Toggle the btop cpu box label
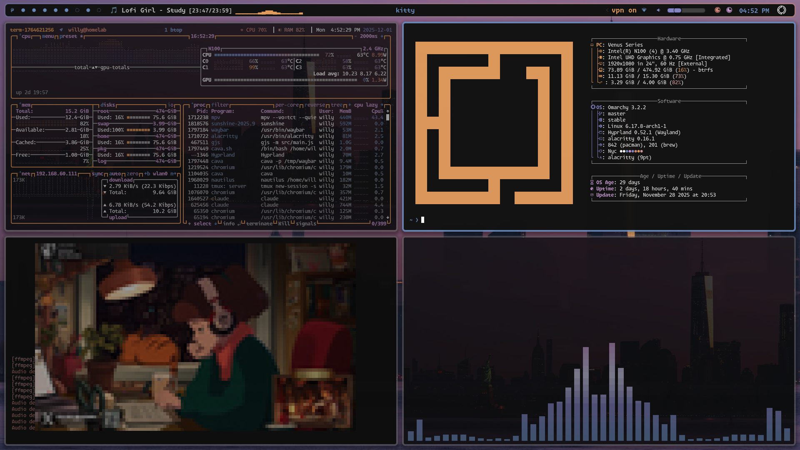Screen dimensions: 800x450 click(x=26, y=36)
